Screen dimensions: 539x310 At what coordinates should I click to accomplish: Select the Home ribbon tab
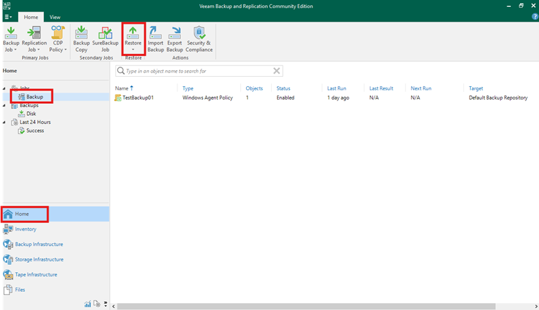[x=31, y=16]
